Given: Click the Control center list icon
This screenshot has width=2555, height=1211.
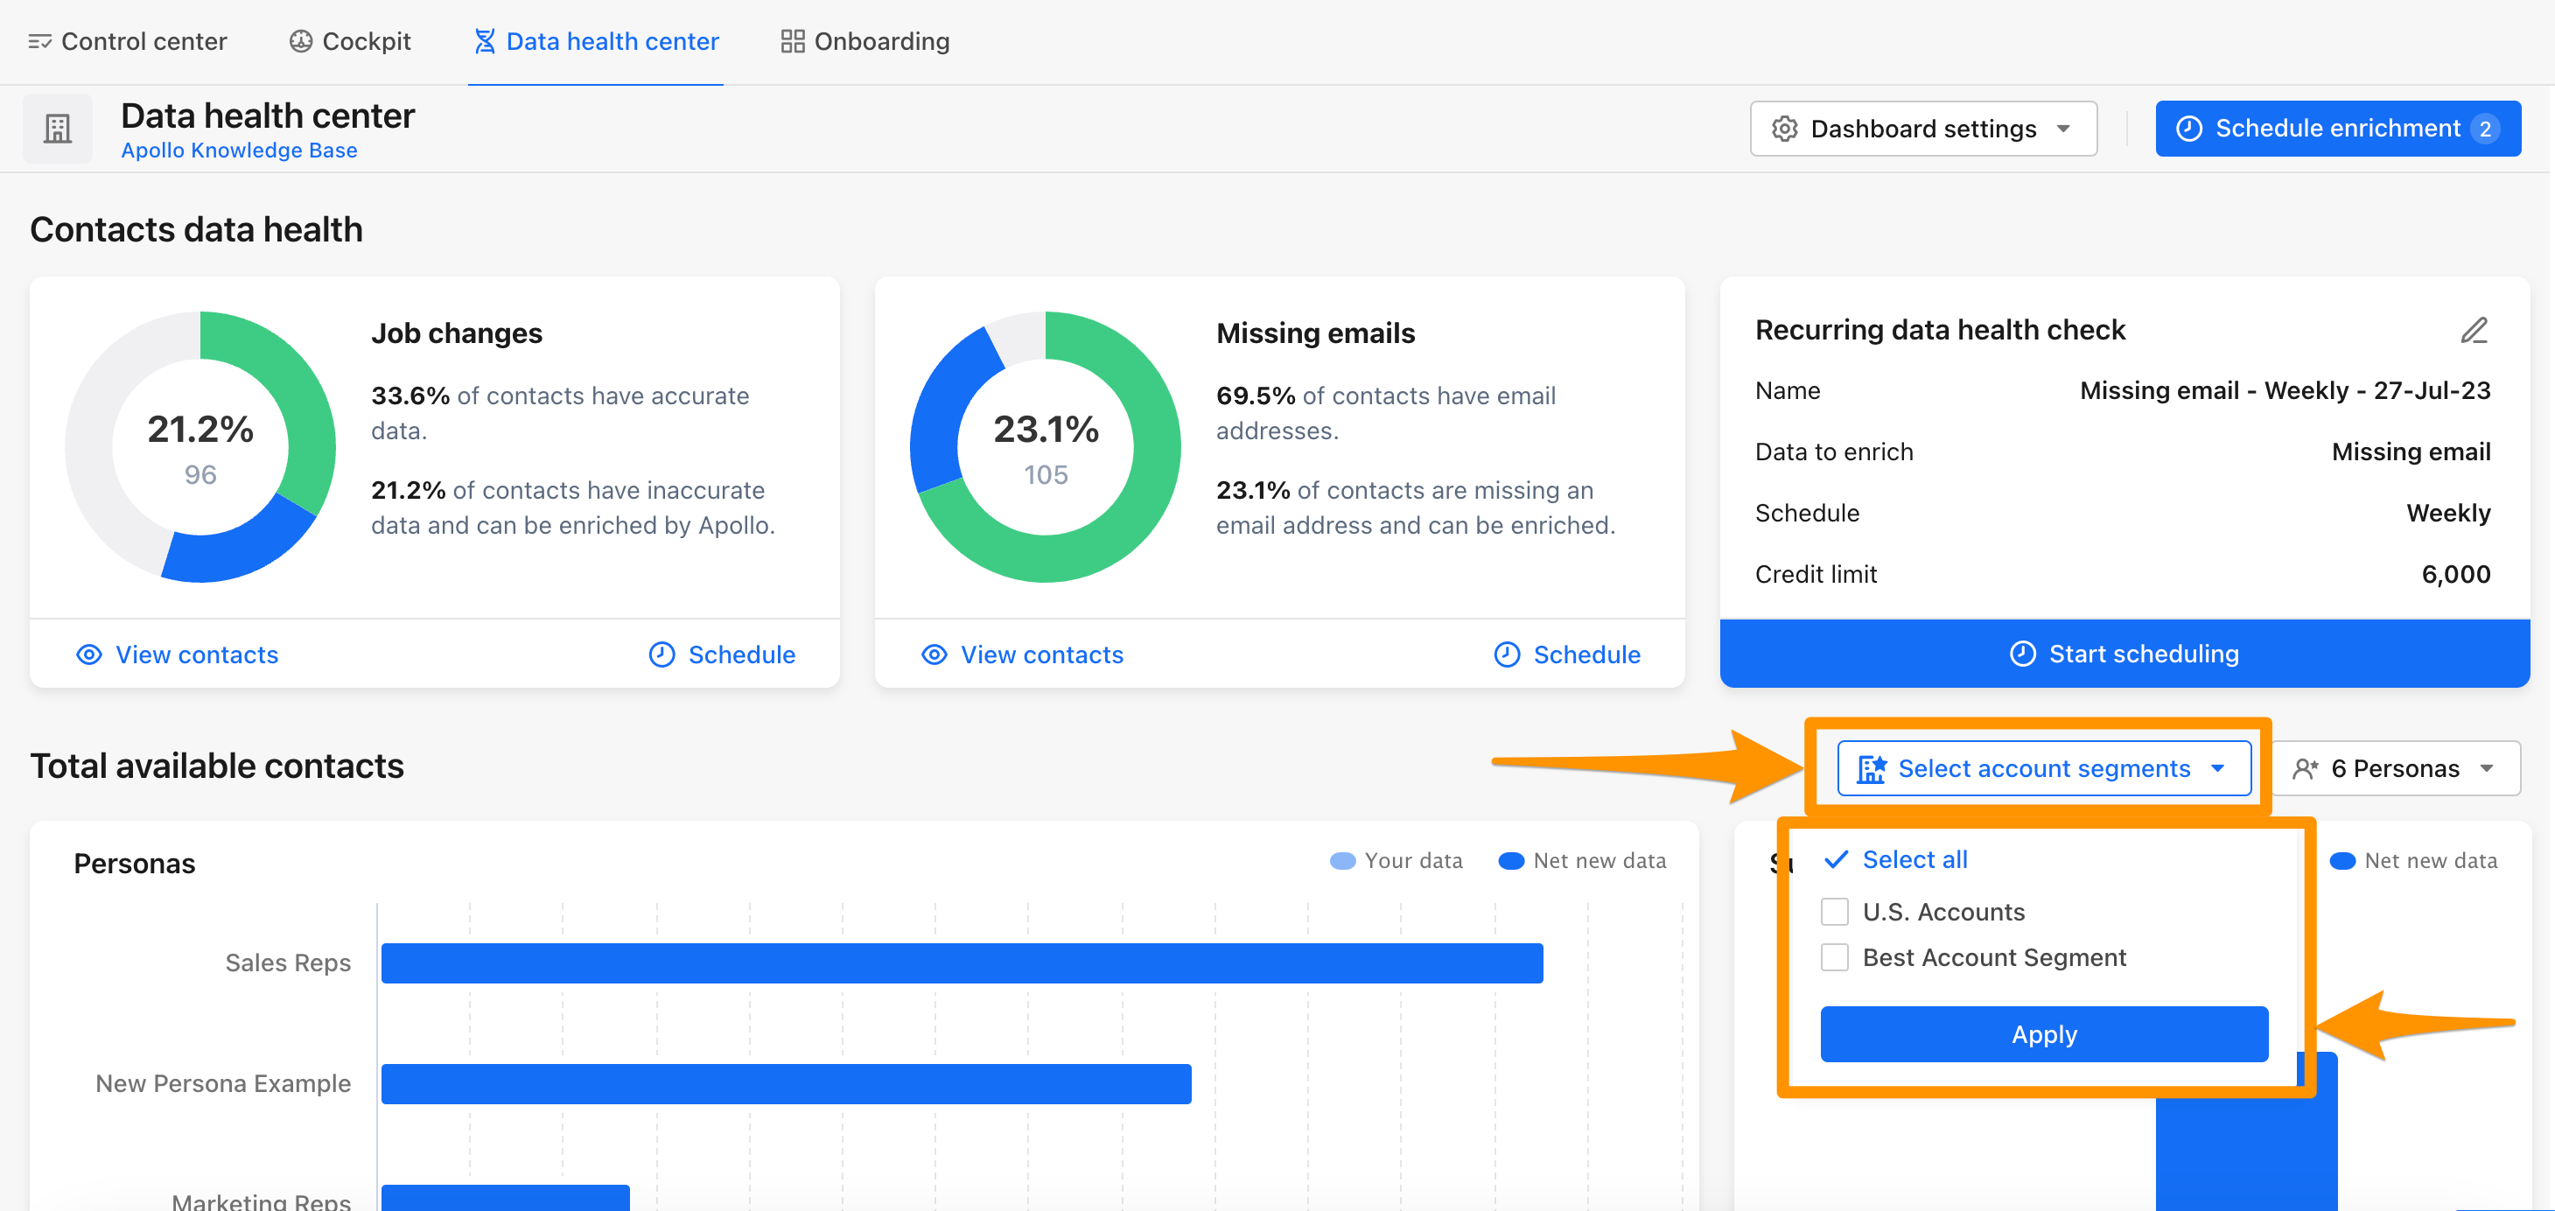Looking at the screenshot, I should pyautogui.click(x=39, y=42).
